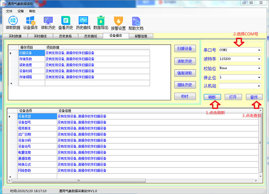Click the 读取数据 toolbar icon
Viewport: 269px width, 194px height.
pyautogui.click(x=13, y=22)
